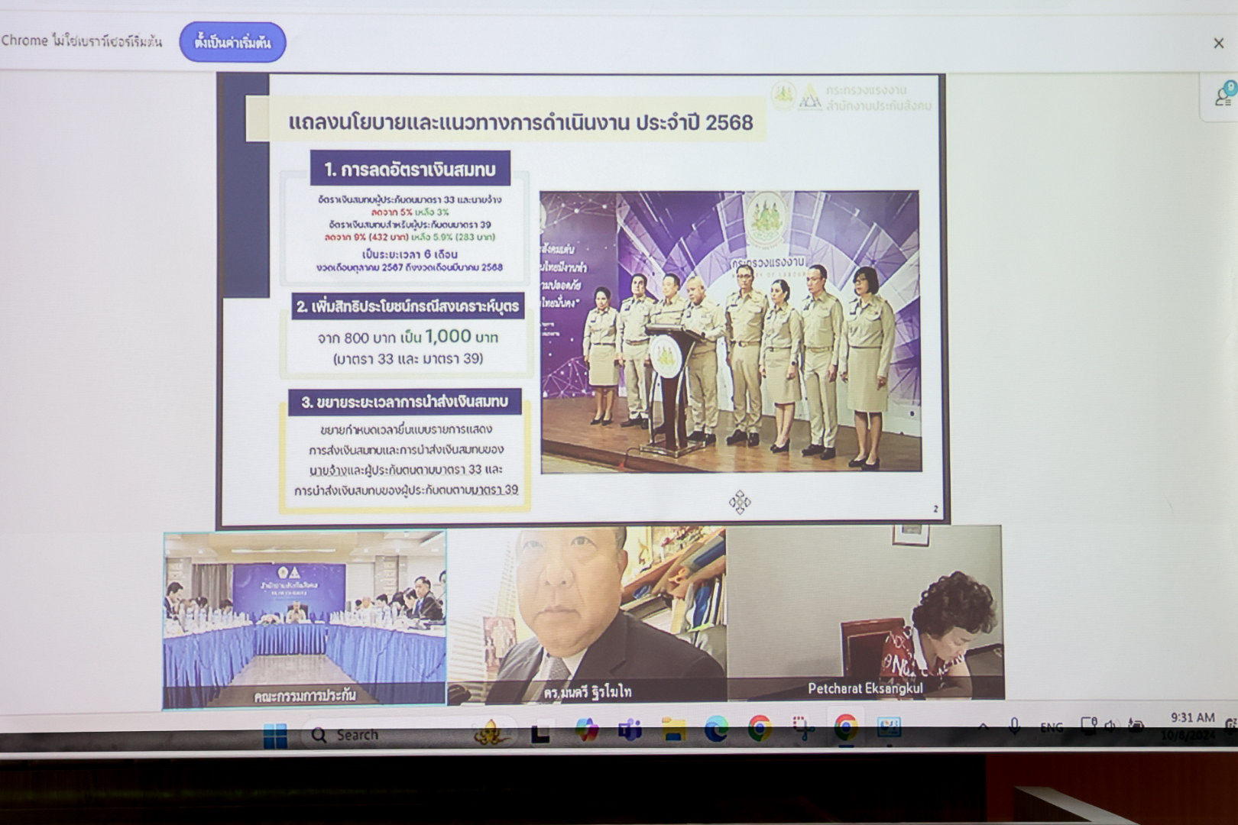
Task: Click the shared presentation slide titled 2568
Action: [x=581, y=299]
